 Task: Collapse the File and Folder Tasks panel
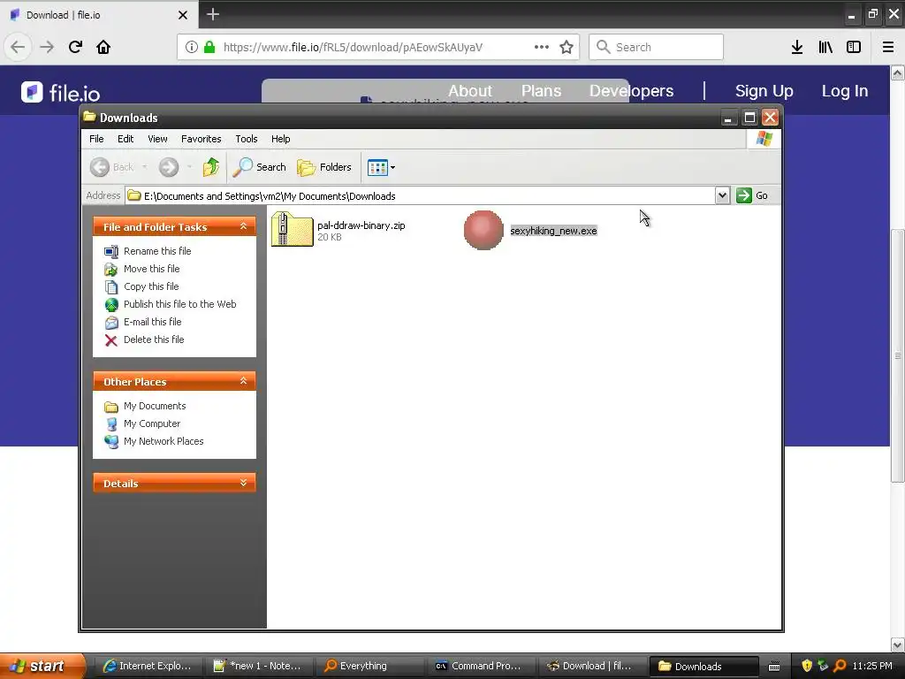click(x=244, y=226)
